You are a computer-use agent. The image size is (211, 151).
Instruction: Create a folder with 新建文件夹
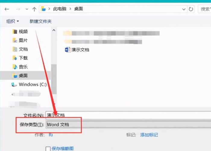point(41,21)
